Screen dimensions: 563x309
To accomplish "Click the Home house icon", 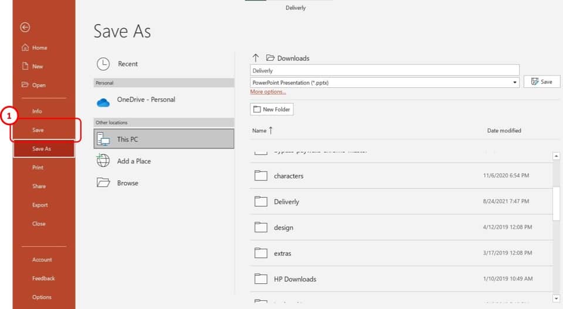I will (25, 47).
